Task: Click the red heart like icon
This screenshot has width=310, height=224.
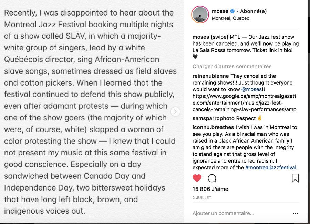Action: coord(197,178)
